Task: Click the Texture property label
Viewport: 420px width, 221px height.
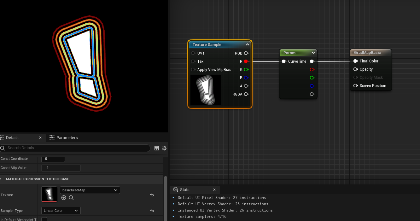Action: [7, 195]
